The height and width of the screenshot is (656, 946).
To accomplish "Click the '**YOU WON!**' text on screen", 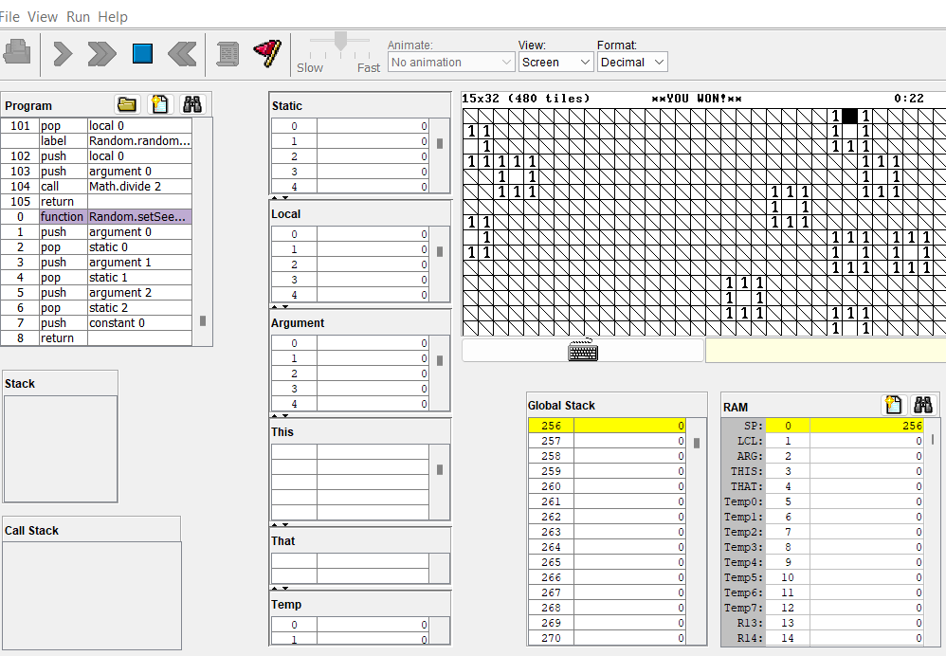I will tap(697, 99).
